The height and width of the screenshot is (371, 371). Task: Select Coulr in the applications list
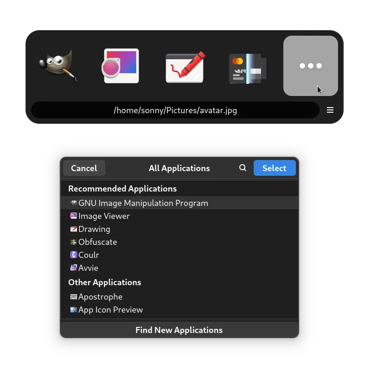pos(89,255)
